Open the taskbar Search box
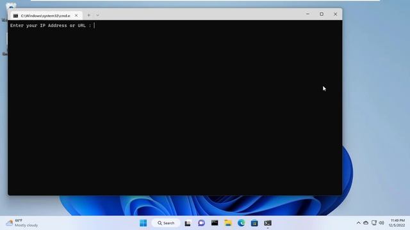Viewport: 410px width, 230px height. 166,223
